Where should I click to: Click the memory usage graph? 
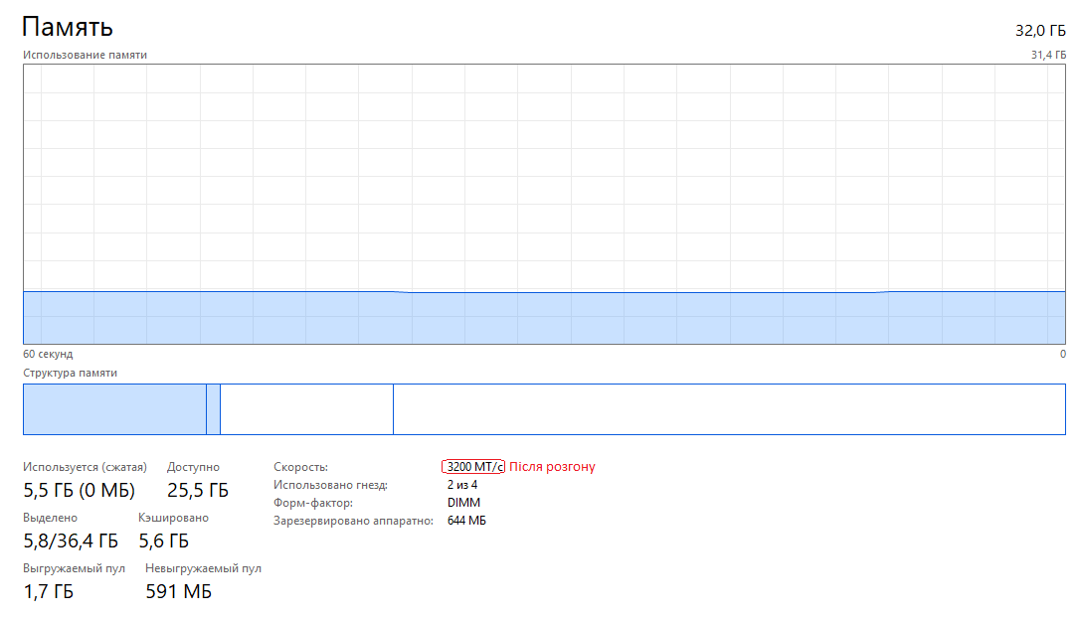(544, 205)
